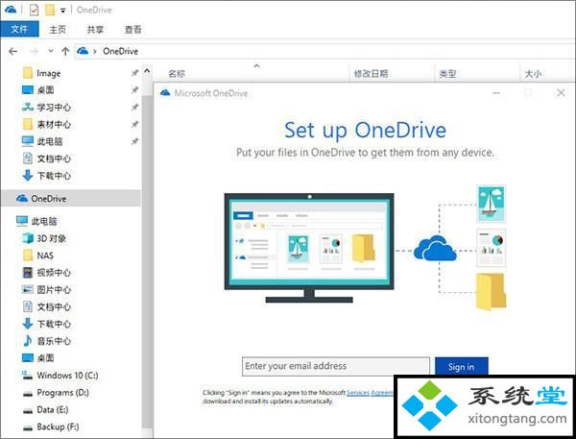The width and height of the screenshot is (576, 439).
Task: Click the cloud icon in OneDrive dialog title
Action: pos(165,92)
